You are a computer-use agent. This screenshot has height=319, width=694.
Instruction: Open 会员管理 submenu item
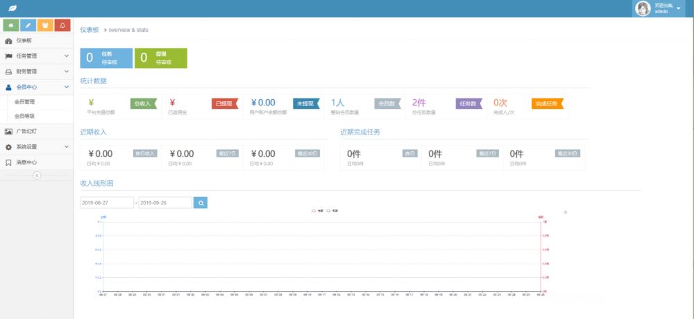pos(25,101)
